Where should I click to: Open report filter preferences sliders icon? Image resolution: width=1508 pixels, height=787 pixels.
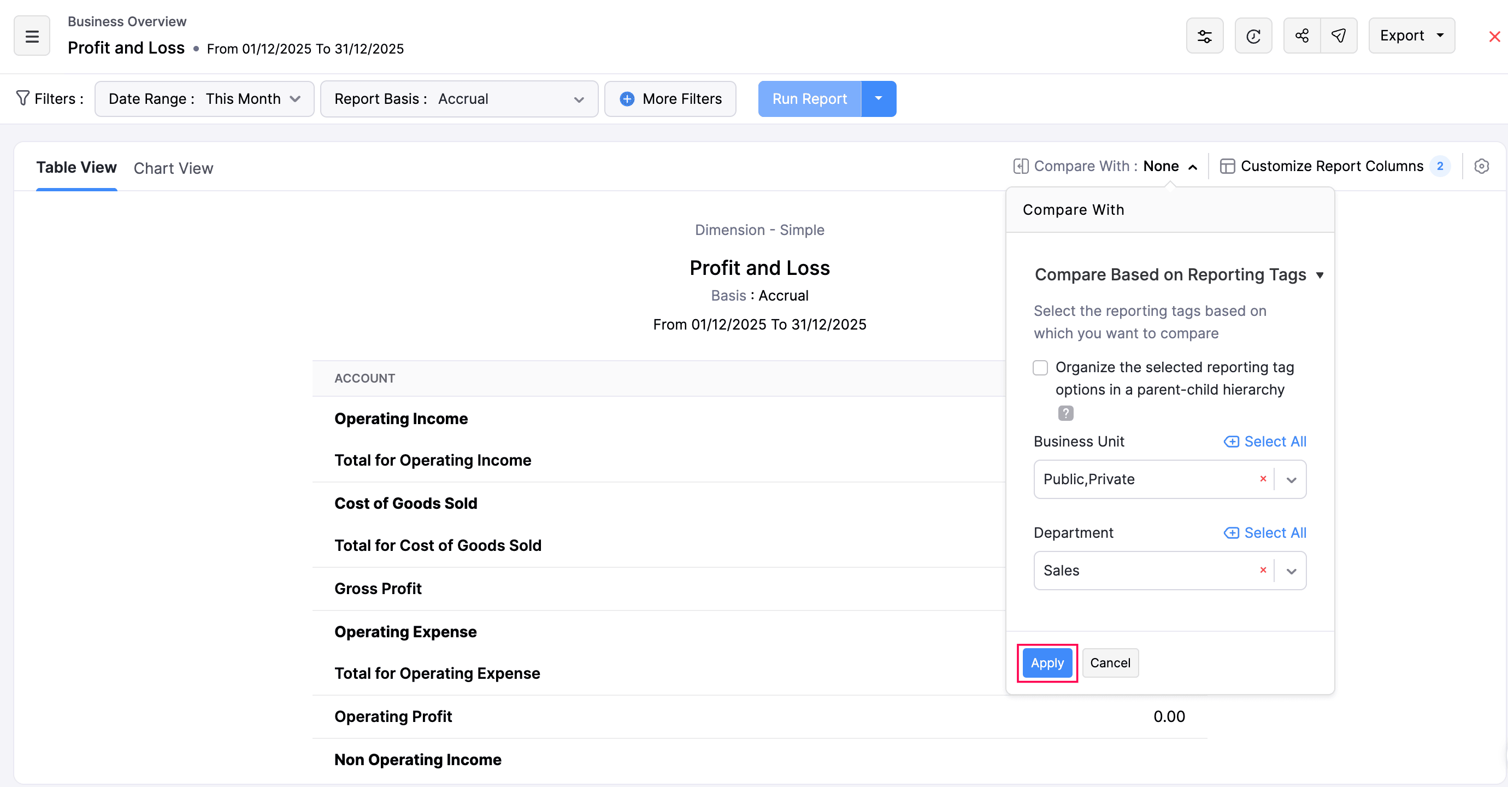(x=1205, y=35)
